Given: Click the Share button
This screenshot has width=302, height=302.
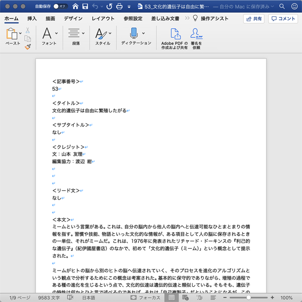Looking at the screenshot, I should (x=254, y=18).
